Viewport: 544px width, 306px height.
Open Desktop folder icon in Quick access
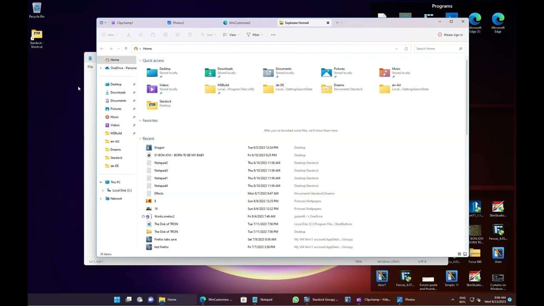[152, 72]
